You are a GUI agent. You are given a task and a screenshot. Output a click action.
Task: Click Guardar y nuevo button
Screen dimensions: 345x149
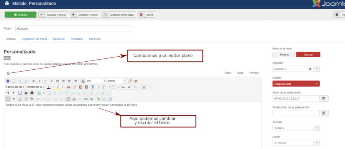85,15
